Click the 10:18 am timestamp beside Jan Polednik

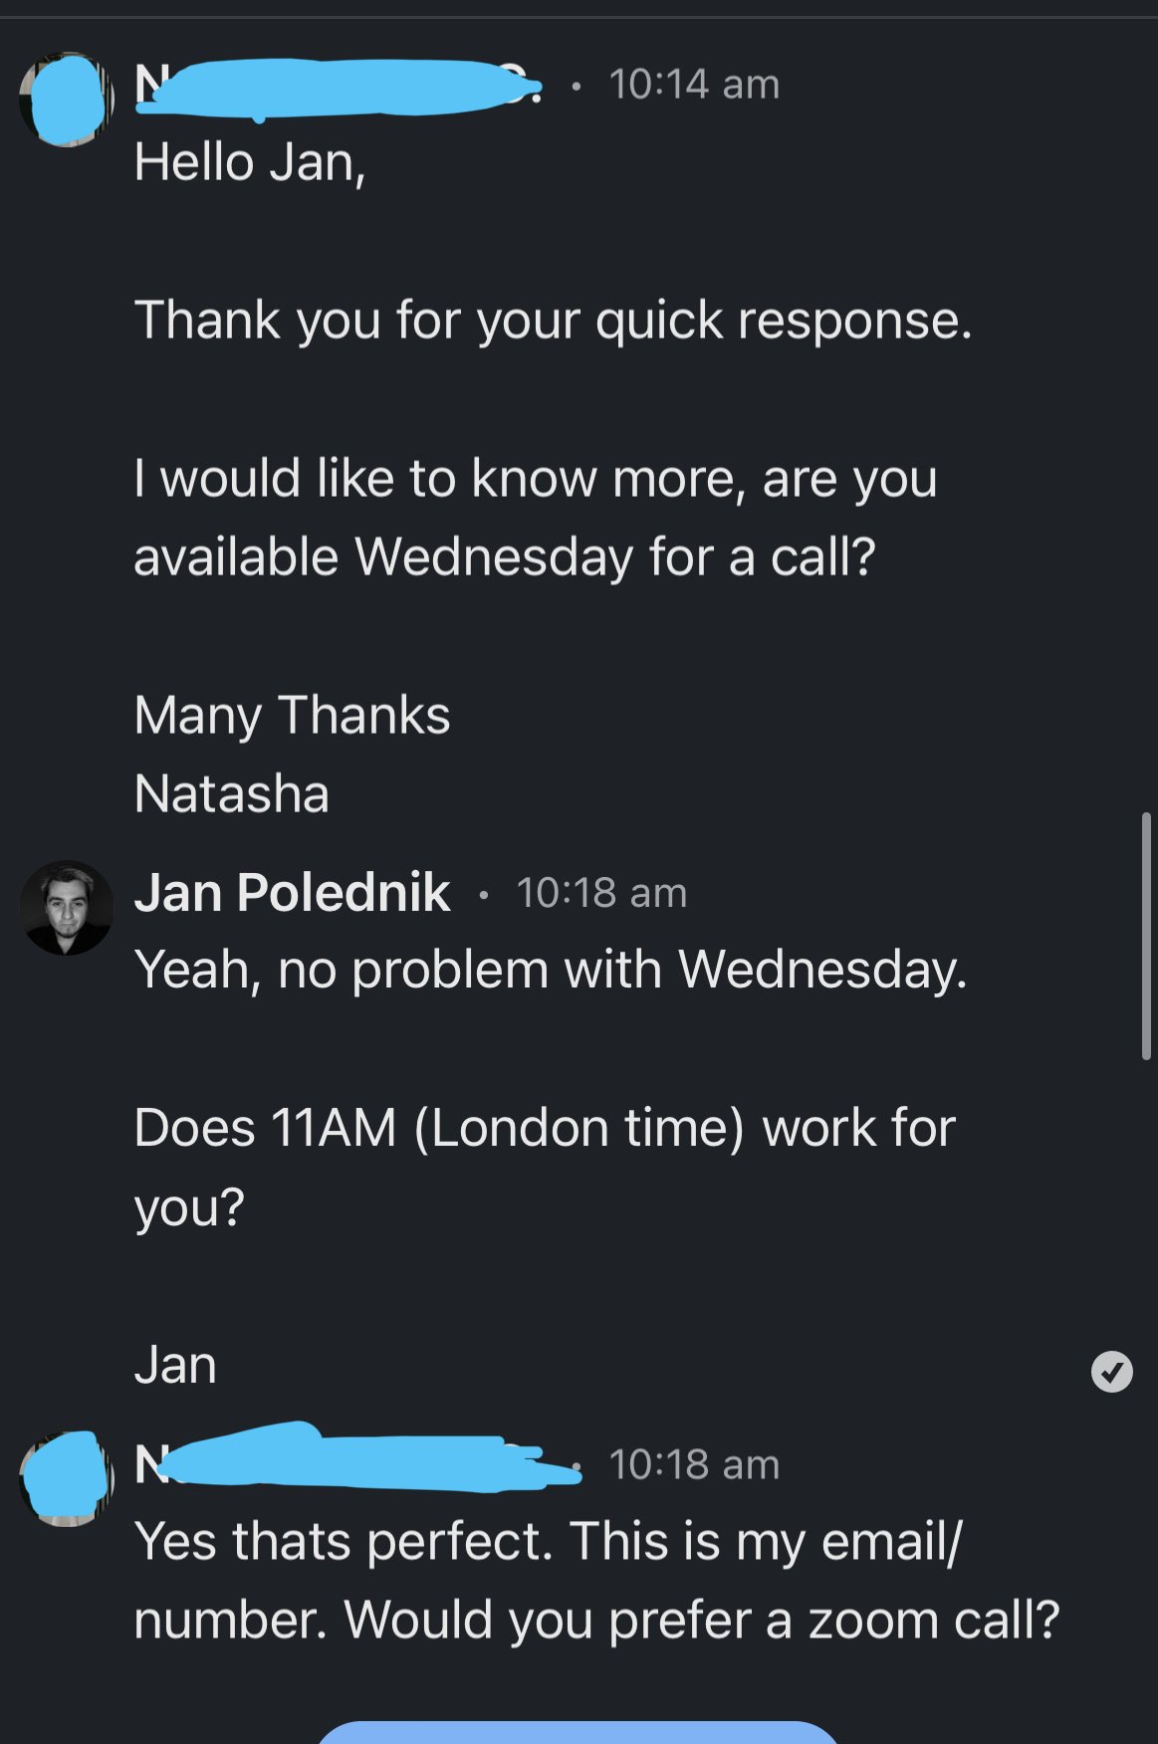(601, 893)
